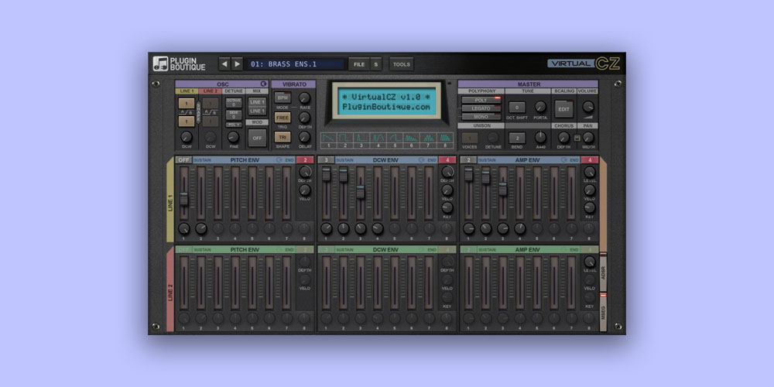The image size is (774, 387).
Task: Click the scaling EDIT button
Action: 563,109
